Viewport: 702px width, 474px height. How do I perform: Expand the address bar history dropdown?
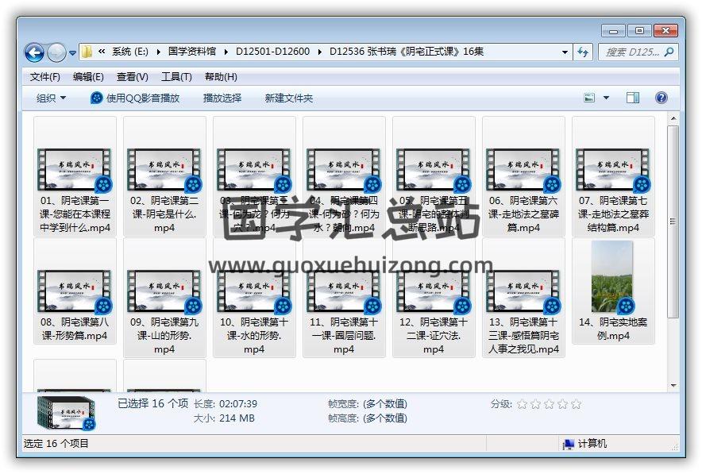click(x=565, y=52)
